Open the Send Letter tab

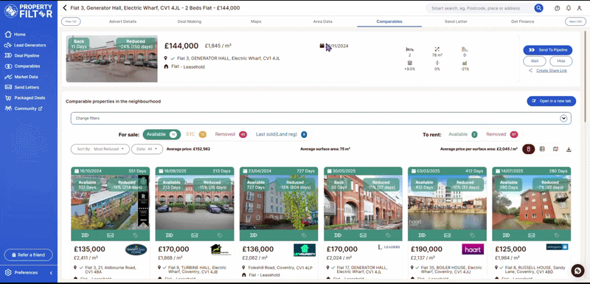click(x=456, y=21)
